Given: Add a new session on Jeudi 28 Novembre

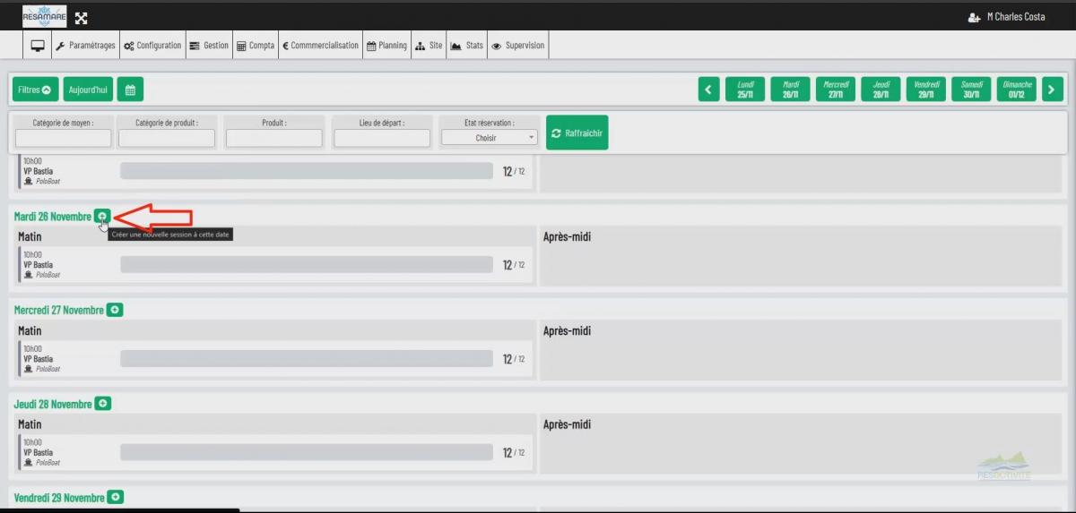Looking at the screenshot, I should pos(103,404).
